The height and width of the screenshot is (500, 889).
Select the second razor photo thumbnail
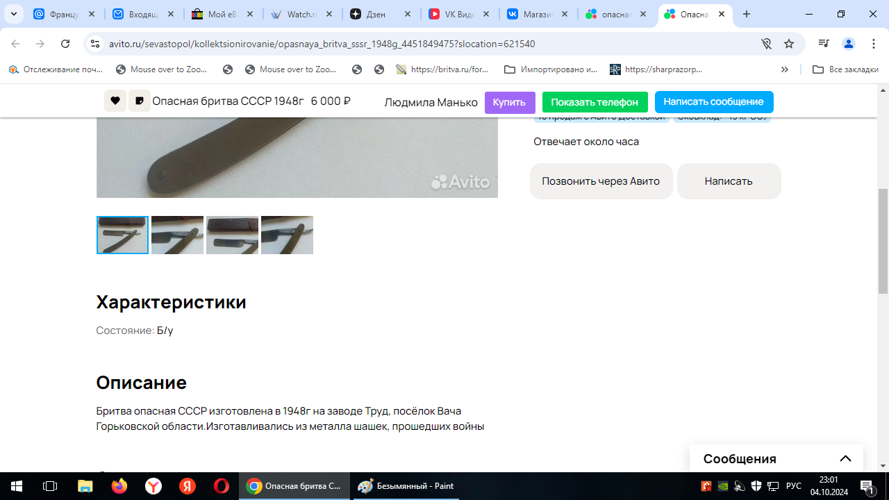(177, 235)
